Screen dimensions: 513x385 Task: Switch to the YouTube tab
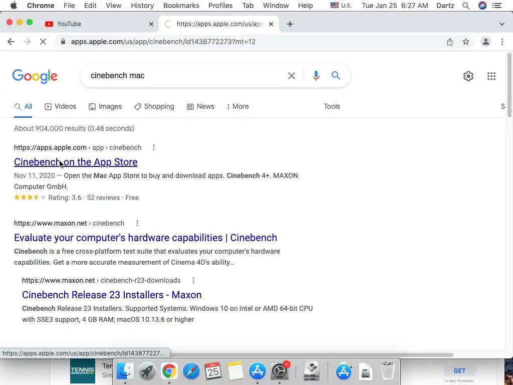pyautogui.click(x=98, y=24)
